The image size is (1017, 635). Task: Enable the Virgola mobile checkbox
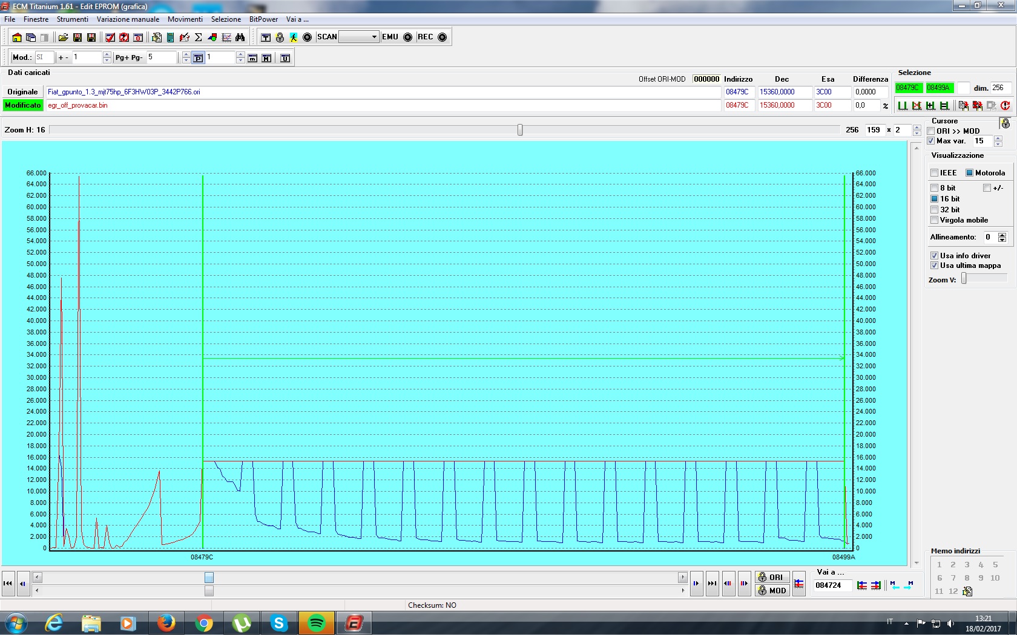click(x=935, y=220)
